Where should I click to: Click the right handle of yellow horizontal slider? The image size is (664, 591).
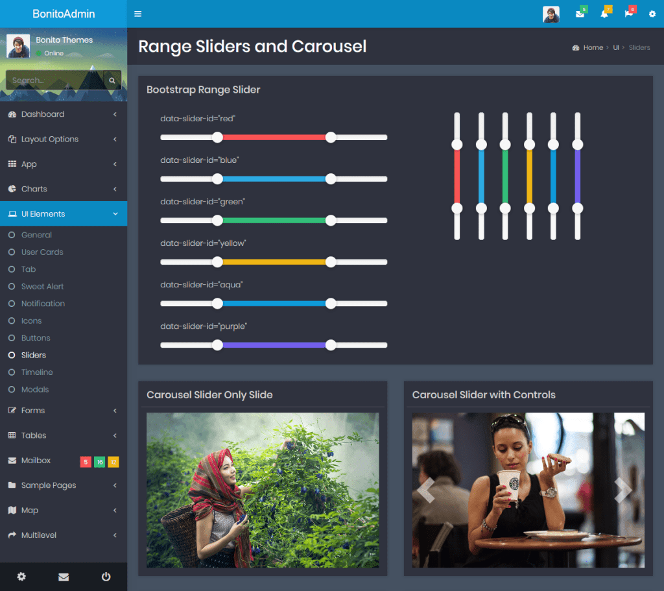tap(331, 262)
